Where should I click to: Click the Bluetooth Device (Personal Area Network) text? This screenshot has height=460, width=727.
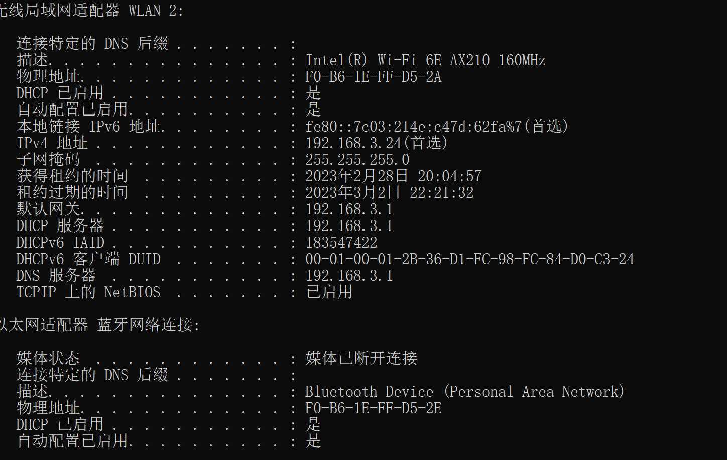464,391
